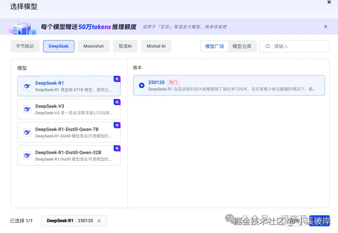This screenshot has width=338, height=233.
Task: Select the 250120 version radio button
Action: (x=142, y=85)
